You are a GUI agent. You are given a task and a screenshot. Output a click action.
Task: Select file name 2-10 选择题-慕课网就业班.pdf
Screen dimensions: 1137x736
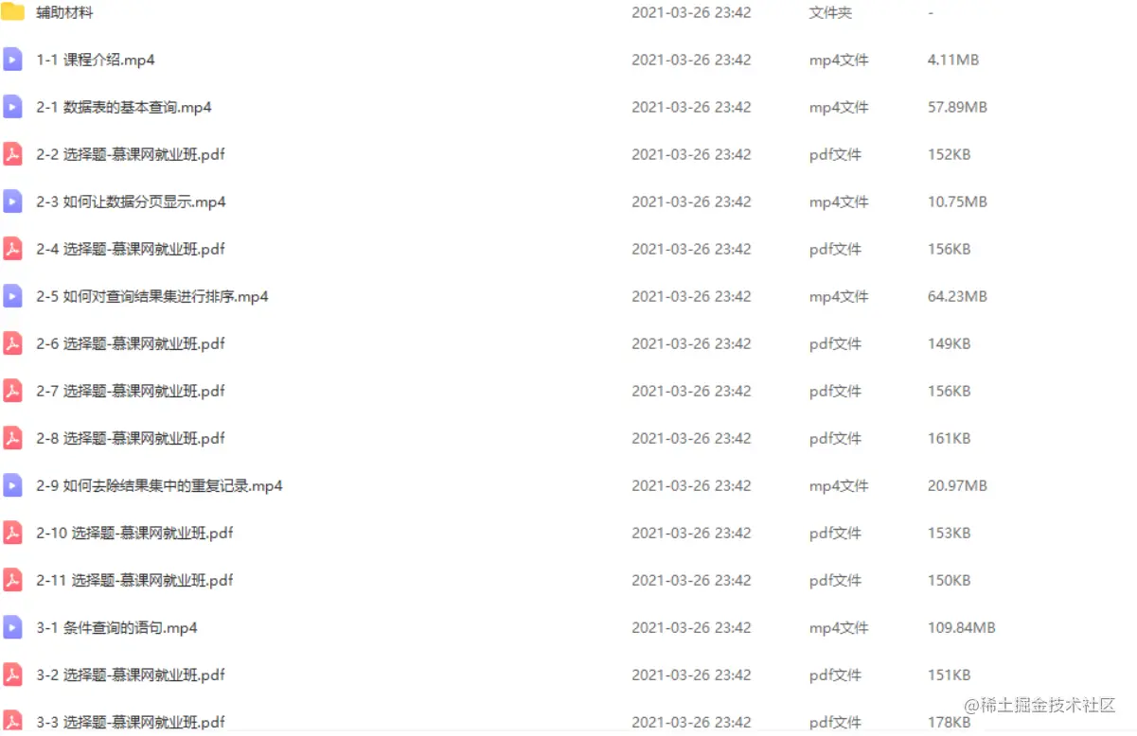point(134,533)
